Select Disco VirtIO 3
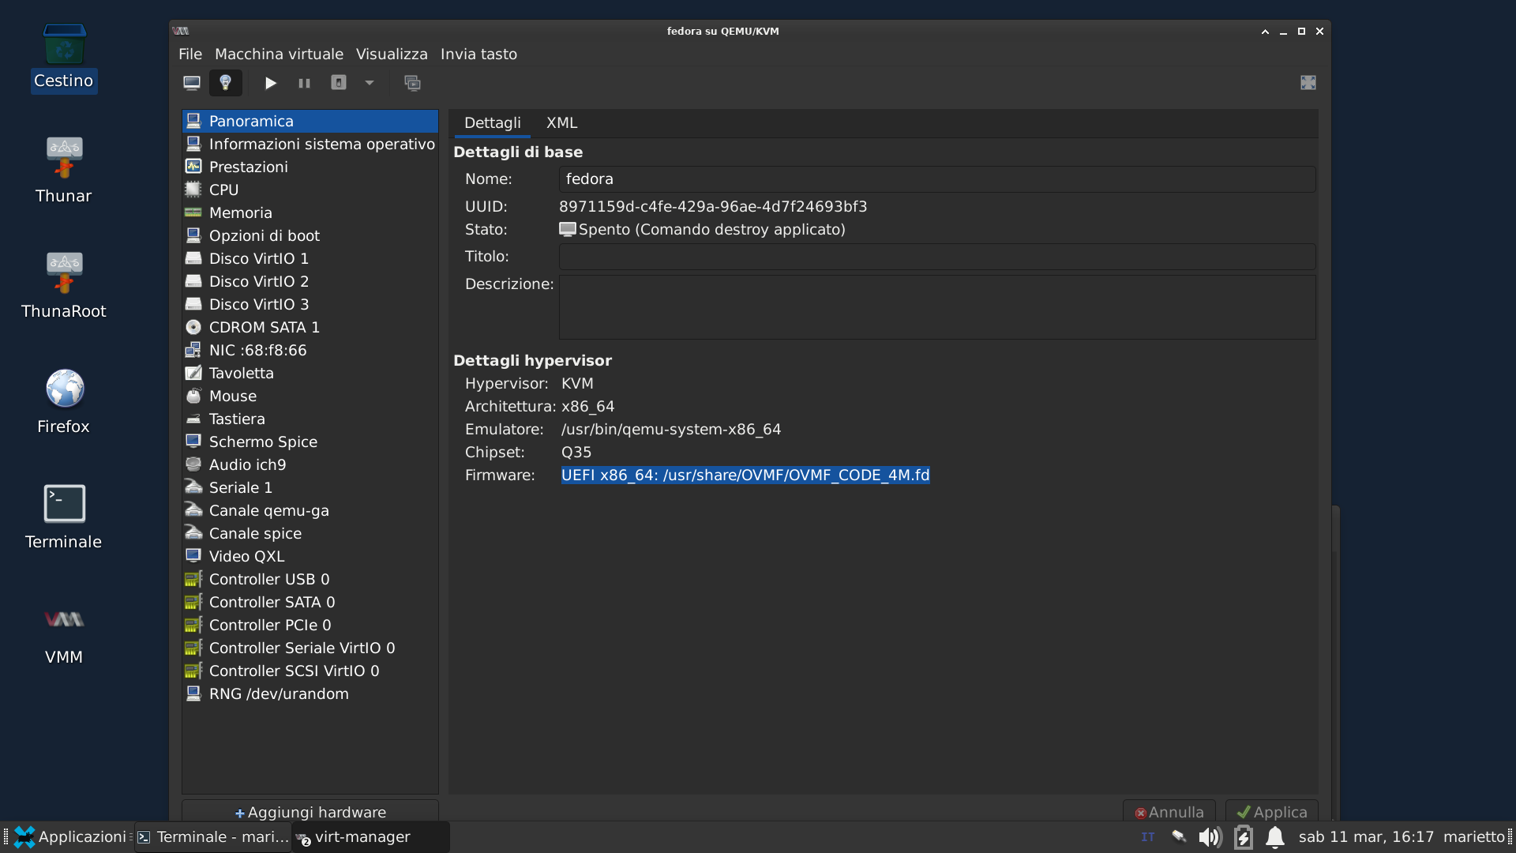The image size is (1516, 853). [310, 304]
